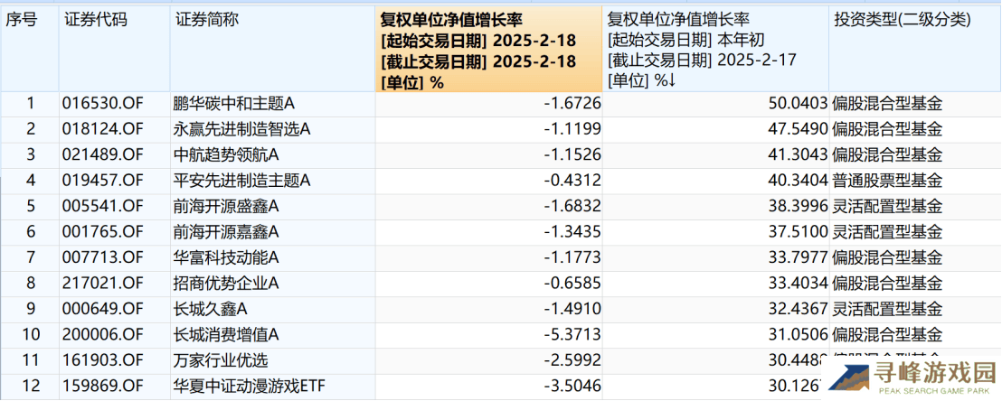This screenshot has width=1002, height=401.
Task: Open fund 长城消费增值A
Action: (226, 334)
